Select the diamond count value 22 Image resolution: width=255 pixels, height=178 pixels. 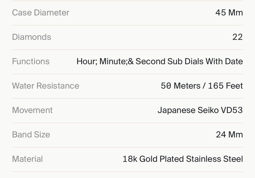point(237,37)
